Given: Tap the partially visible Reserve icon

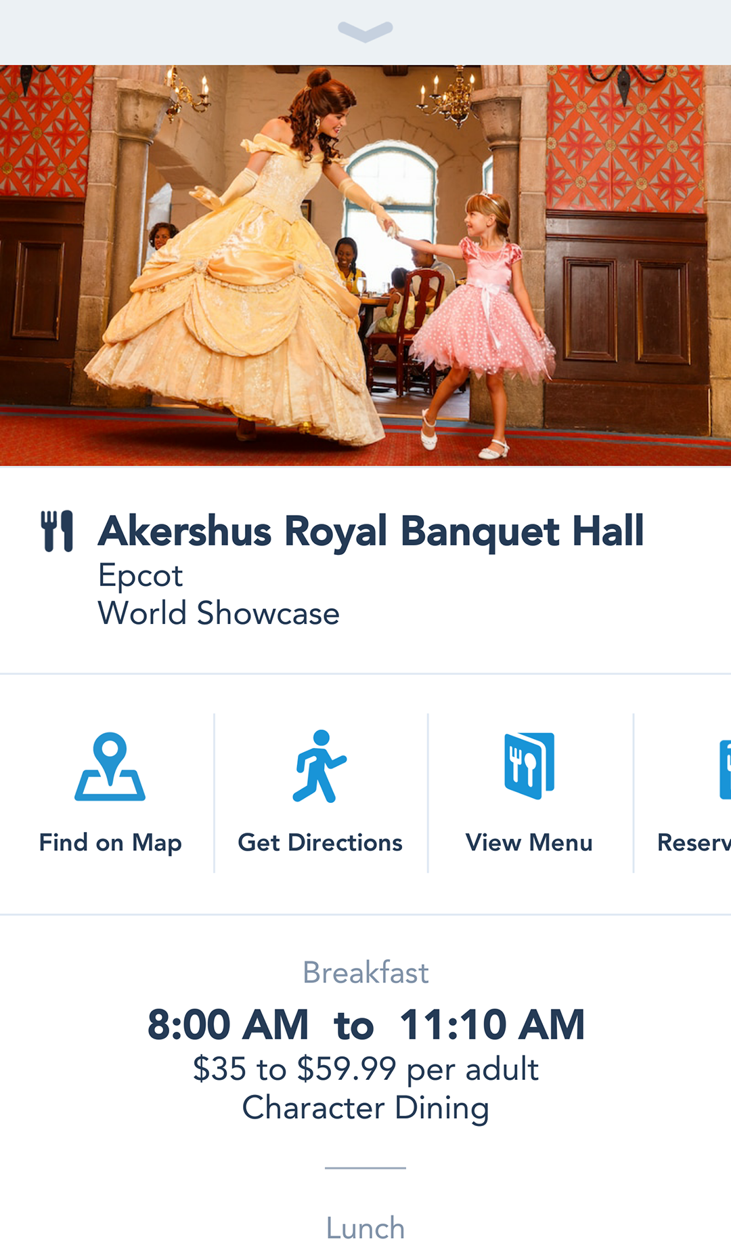Looking at the screenshot, I should tap(725, 769).
